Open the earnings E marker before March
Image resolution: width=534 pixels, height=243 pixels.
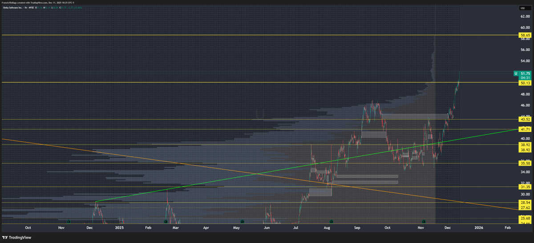point(166,221)
